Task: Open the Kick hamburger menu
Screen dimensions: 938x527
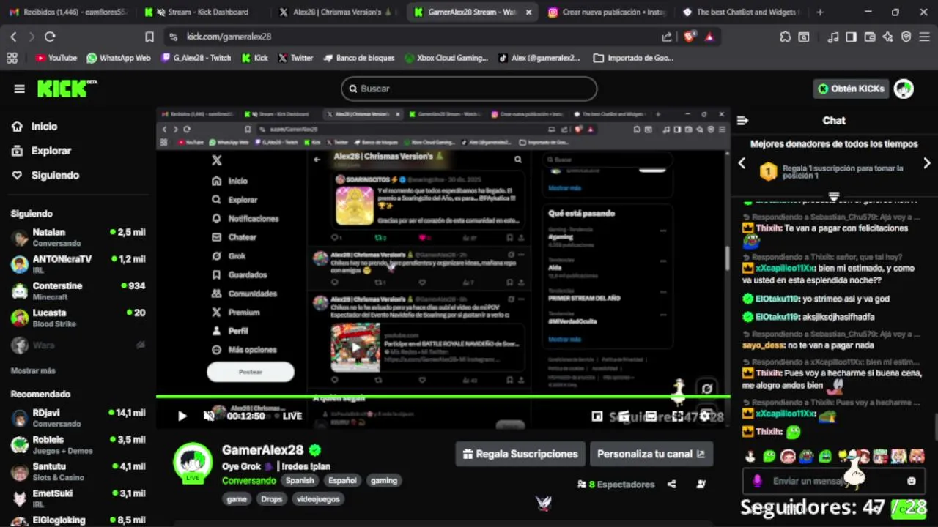Action: (19, 89)
